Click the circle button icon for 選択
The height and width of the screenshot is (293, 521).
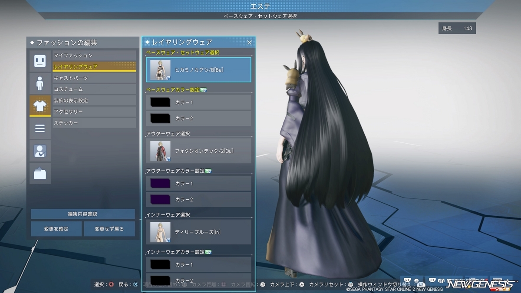[111, 285]
